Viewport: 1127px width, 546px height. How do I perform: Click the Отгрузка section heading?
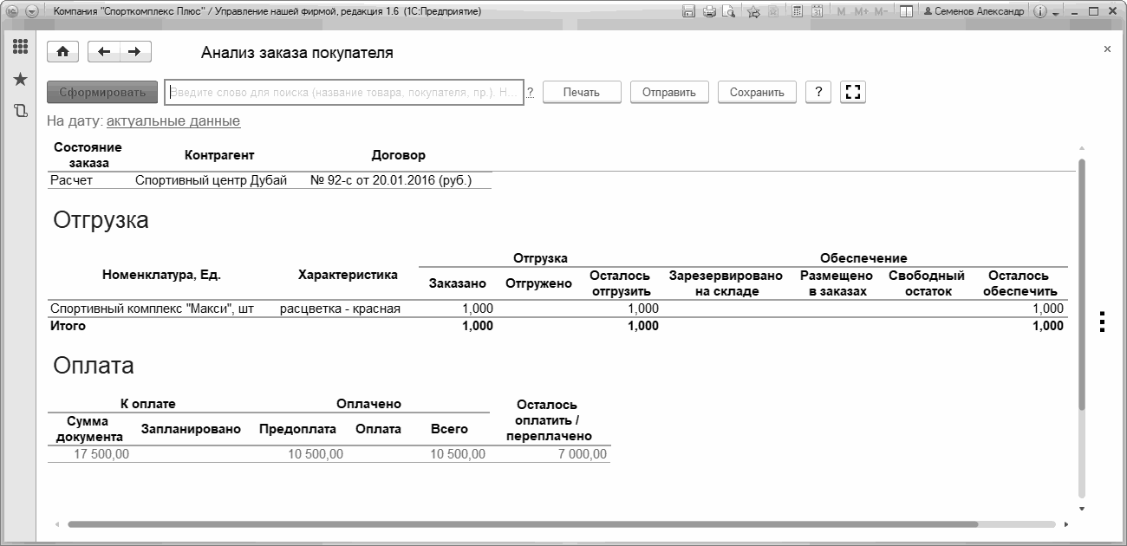[101, 220]
